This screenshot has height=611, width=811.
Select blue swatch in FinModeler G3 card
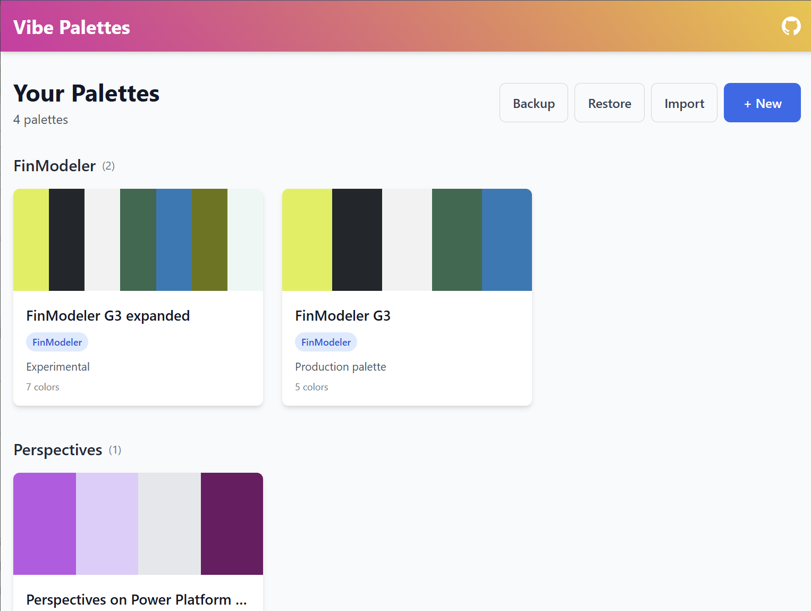tap(507, 240)
